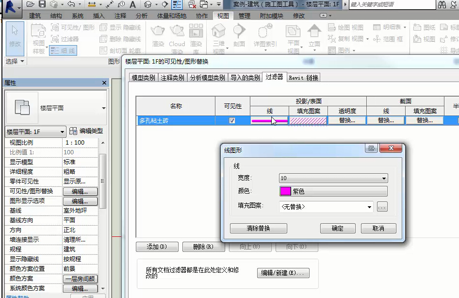Click 编辑类型 Edit Type in Properties
459x298 pixels.
tap(86, 131)
